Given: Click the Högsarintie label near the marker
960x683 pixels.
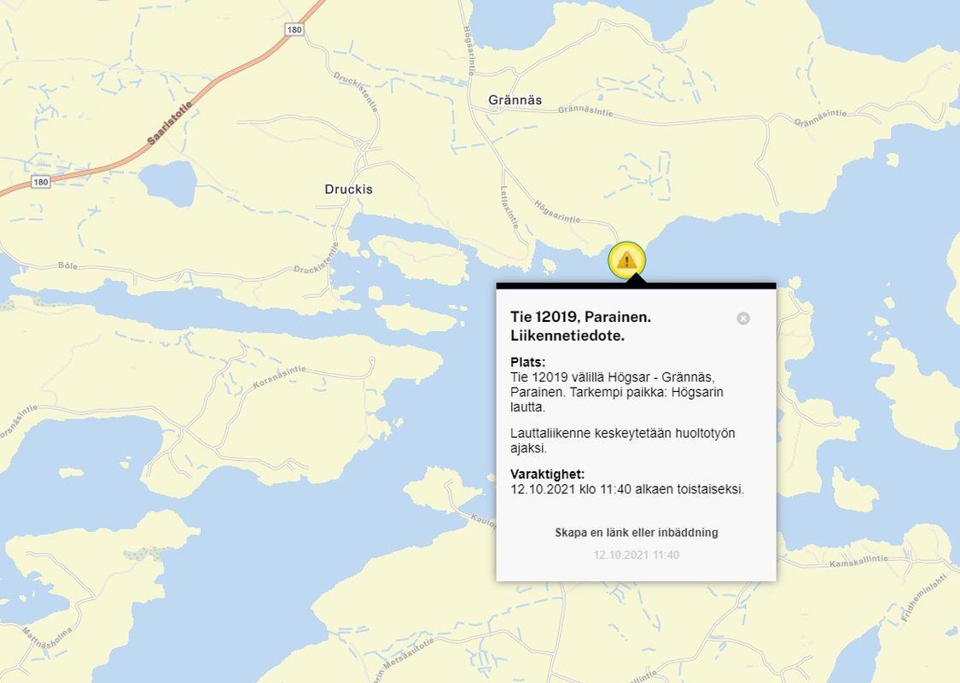Looking at the screenshot, I should pyautogui.click(x=556, y=211).
